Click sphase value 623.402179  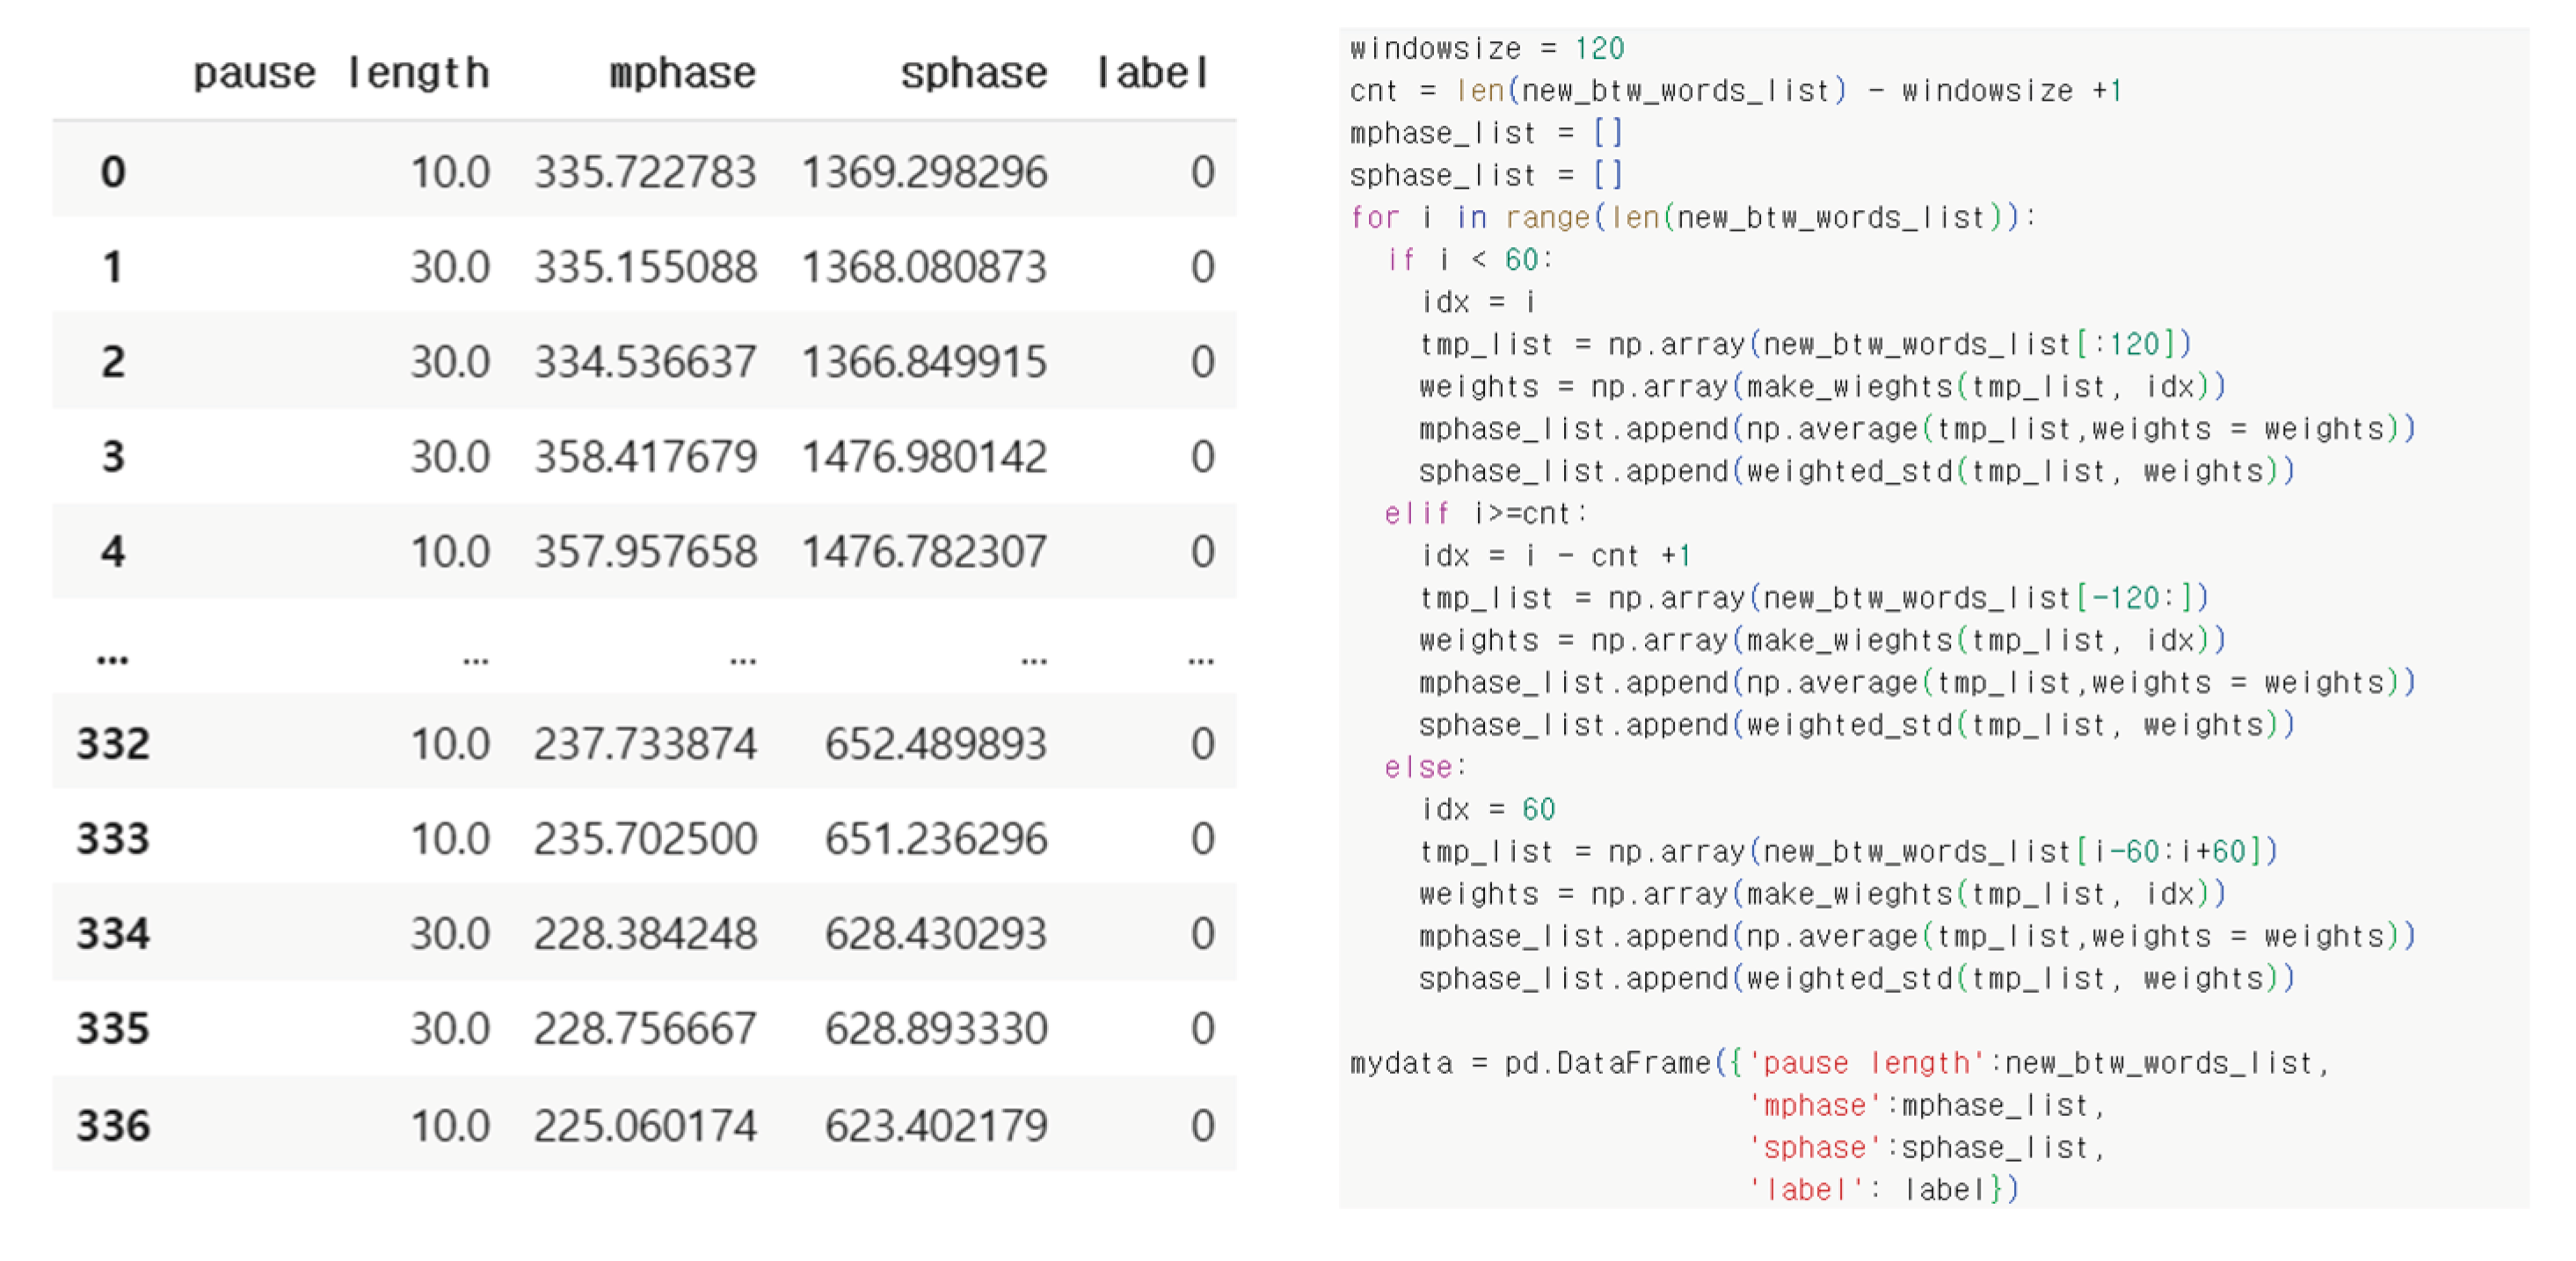point(936,1125)
